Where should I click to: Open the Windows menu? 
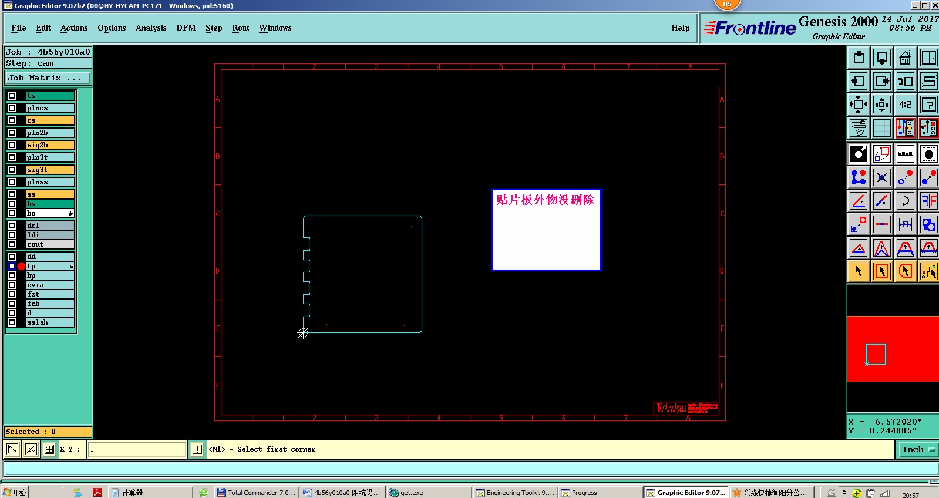click(275, 28)
